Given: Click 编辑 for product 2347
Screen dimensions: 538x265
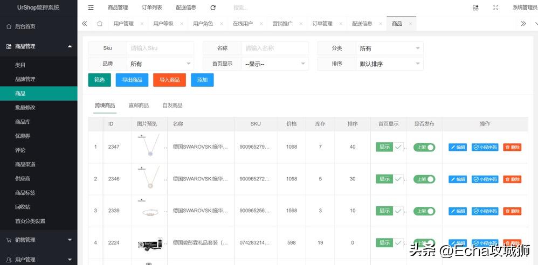Looking at the screenshot, I should click(458, 147).
